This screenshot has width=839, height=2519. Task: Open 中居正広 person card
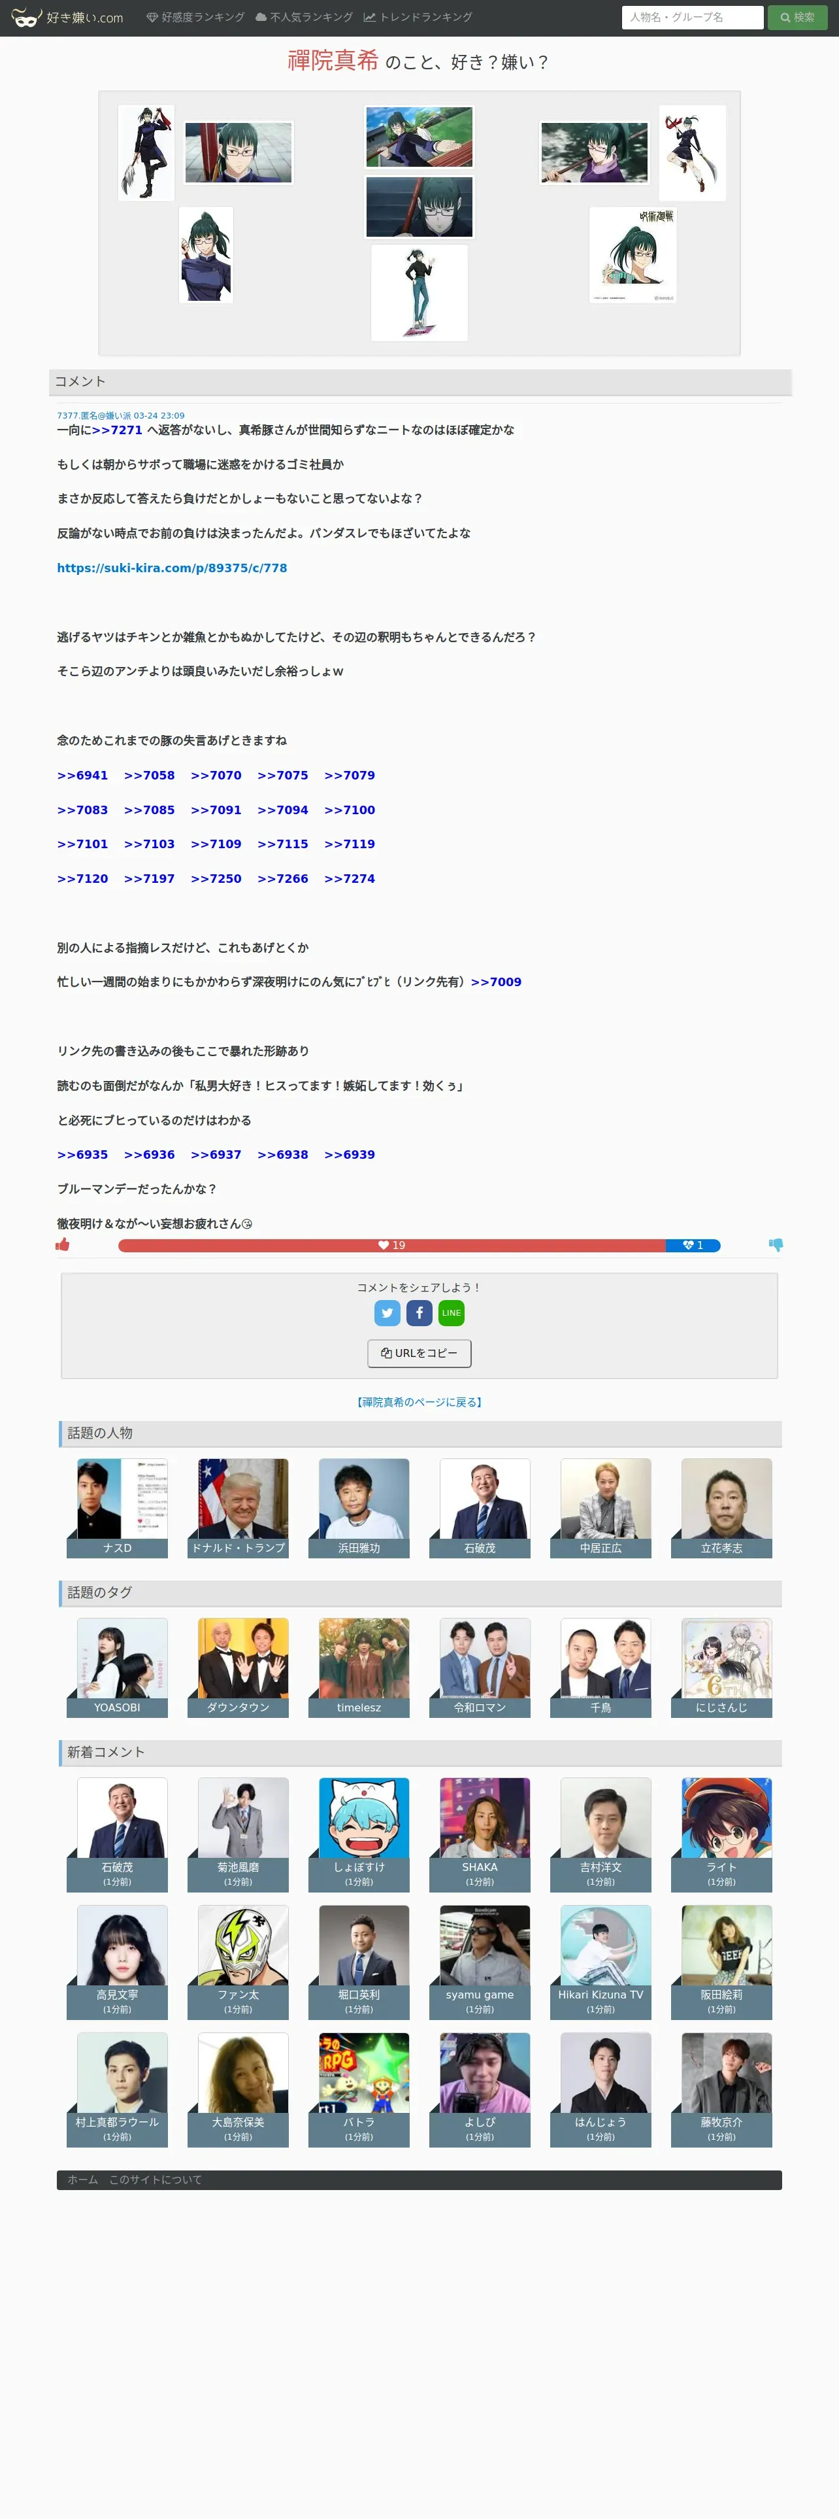point(600,1508)
